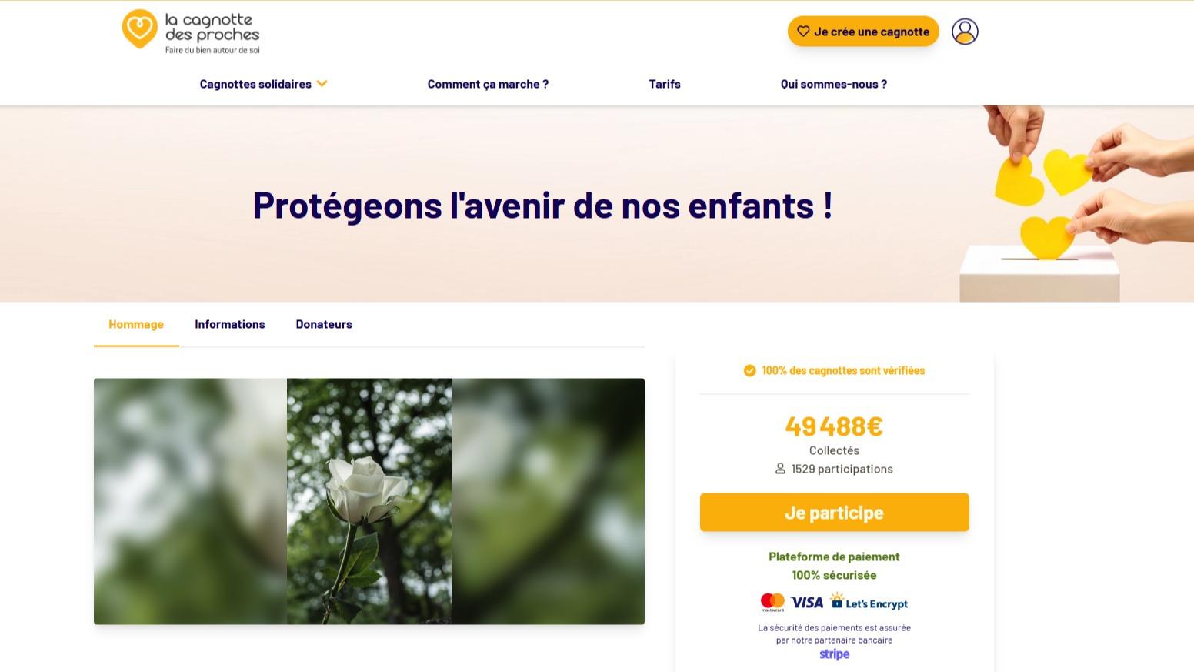Expand the Cagnottes solidaires chevron
This screenshot has height=672, width=1194.
[322, 84]
